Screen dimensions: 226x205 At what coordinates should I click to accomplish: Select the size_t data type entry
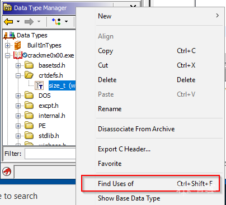coord(62,85)
